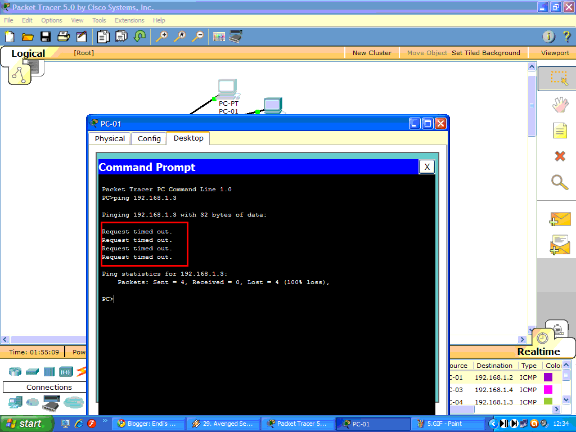Open the Extensions menu
Image resolution: width=576 pixels, height=432 pixels.
click(129, 20)
